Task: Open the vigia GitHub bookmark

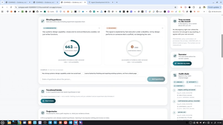Action: (x=159, y=12)
